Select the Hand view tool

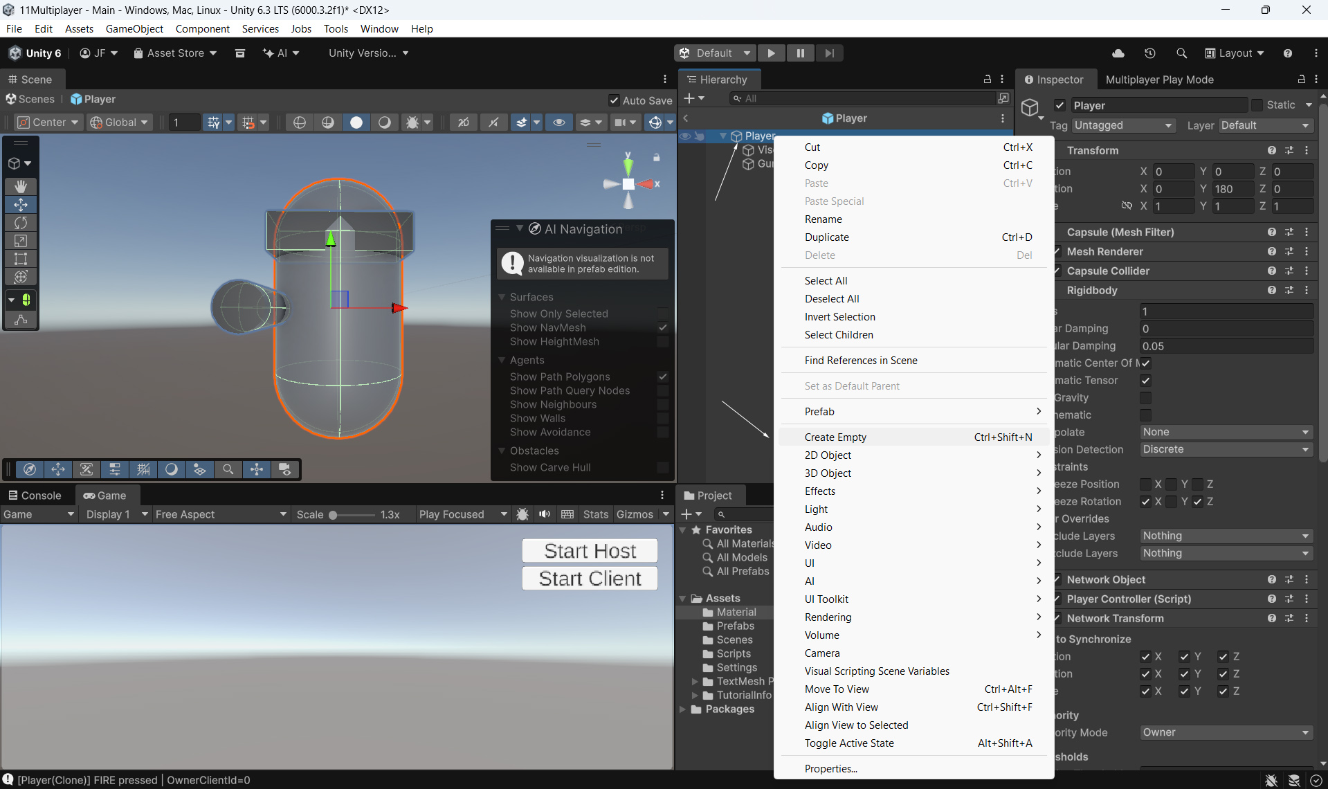[21, 187]
